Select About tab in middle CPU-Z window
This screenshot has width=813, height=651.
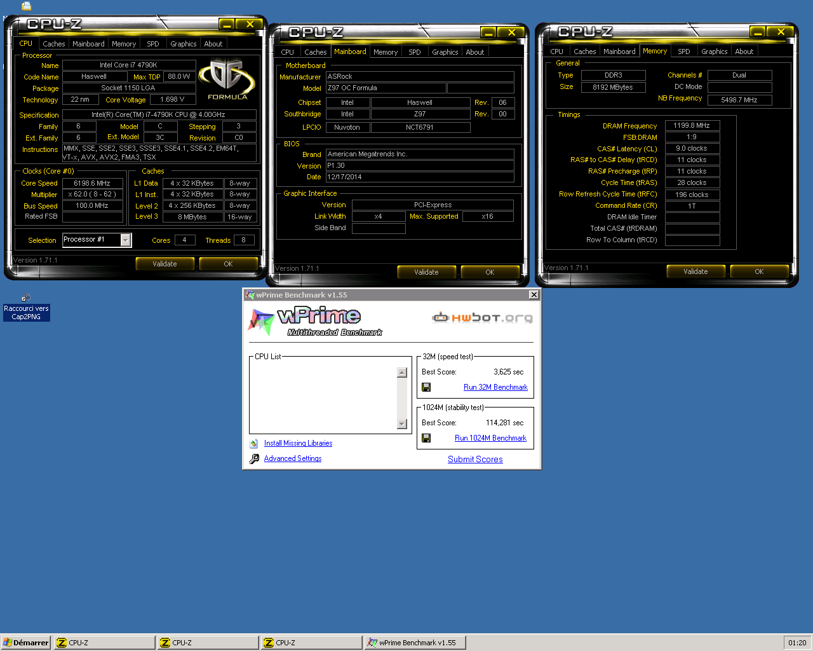[x=475, y=52]
